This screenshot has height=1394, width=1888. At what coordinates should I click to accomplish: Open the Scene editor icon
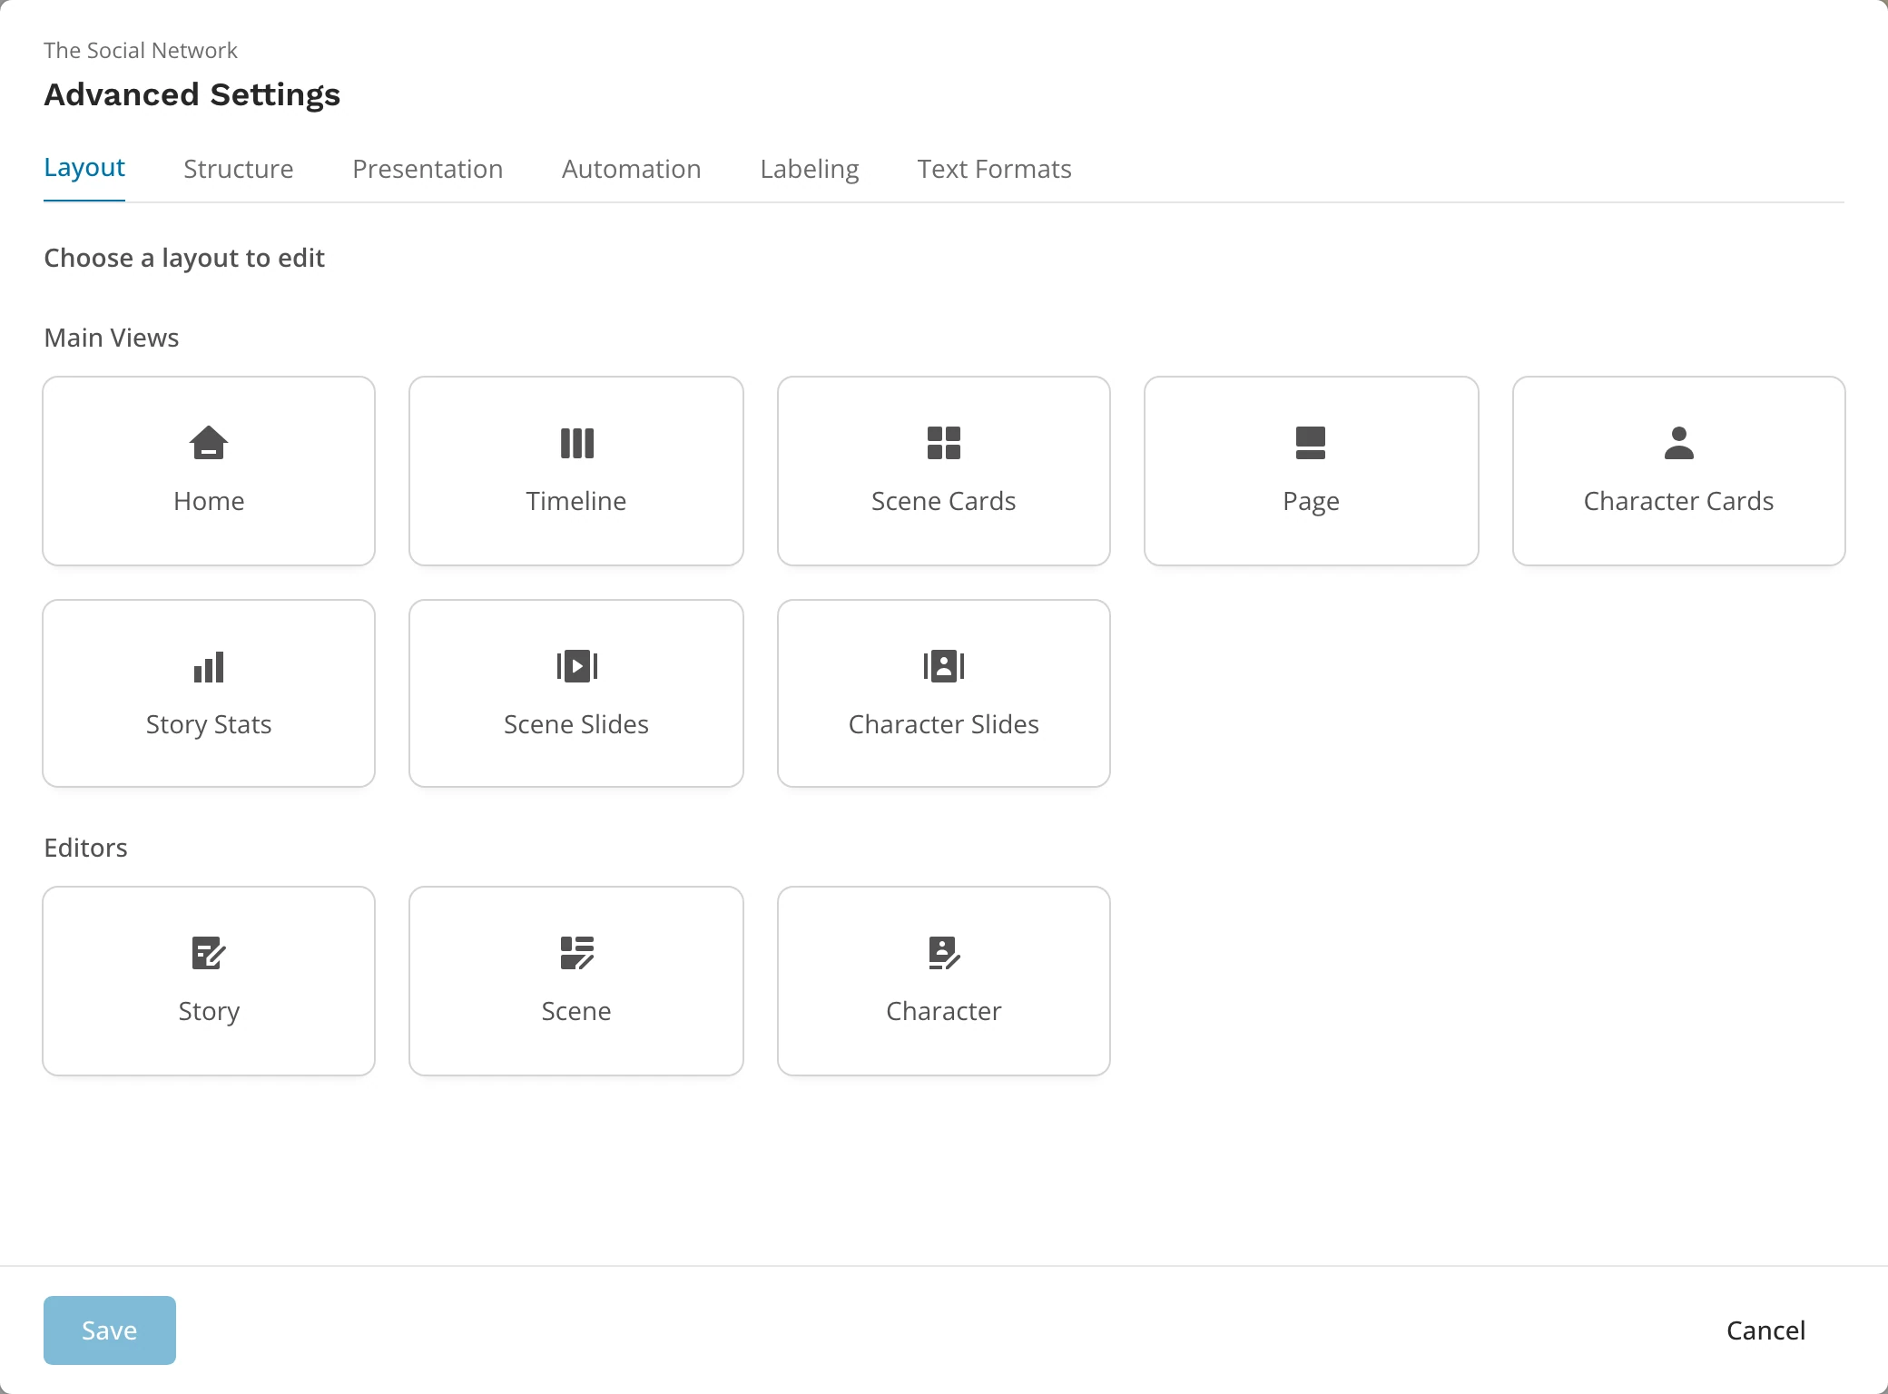click(576, 953)
